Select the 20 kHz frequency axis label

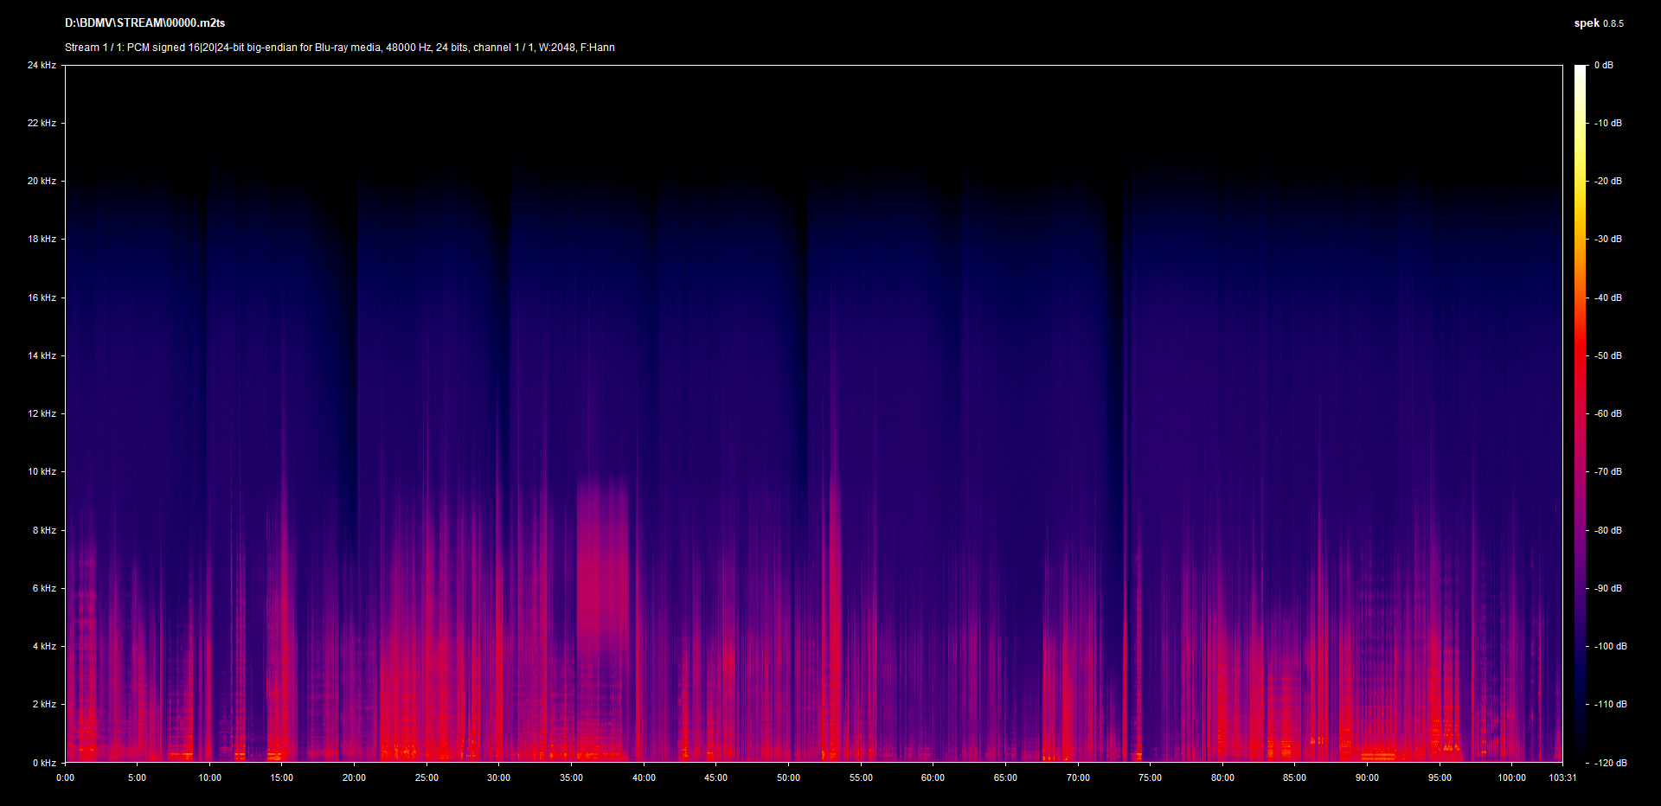pyautogui.click(x=42, y=181)
